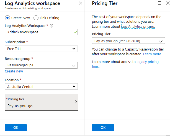The image size is (170, 136).
Task: Close the Pricing Tier blade
Action: pos(168,3)
